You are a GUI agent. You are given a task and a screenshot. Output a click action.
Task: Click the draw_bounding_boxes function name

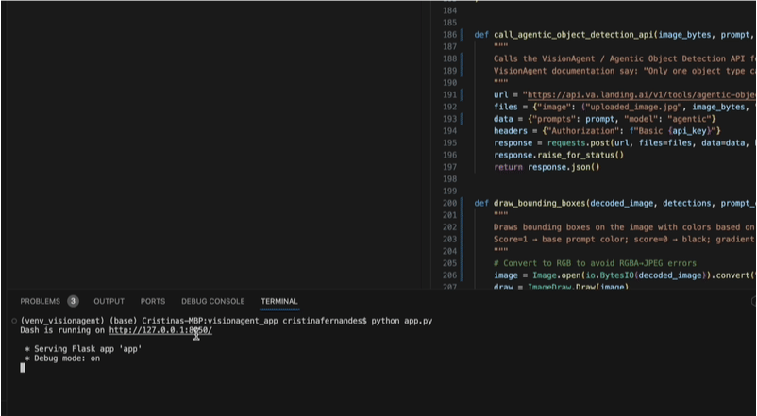click(x=539, y=203)
